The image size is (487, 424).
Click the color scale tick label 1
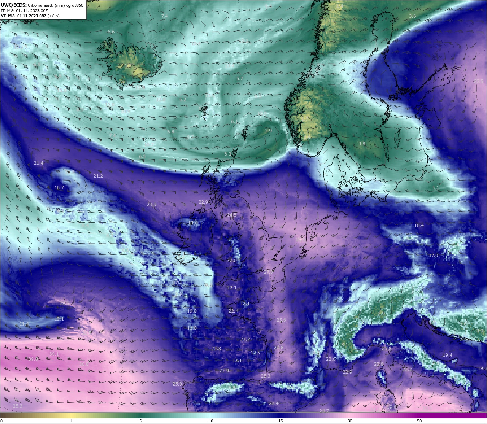tap(71, 421)
